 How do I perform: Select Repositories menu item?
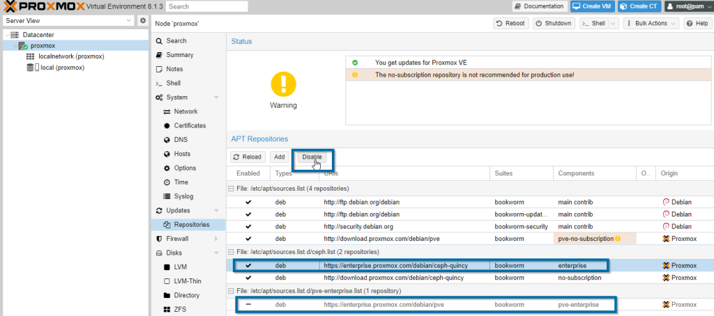click(x=188, y=225)
